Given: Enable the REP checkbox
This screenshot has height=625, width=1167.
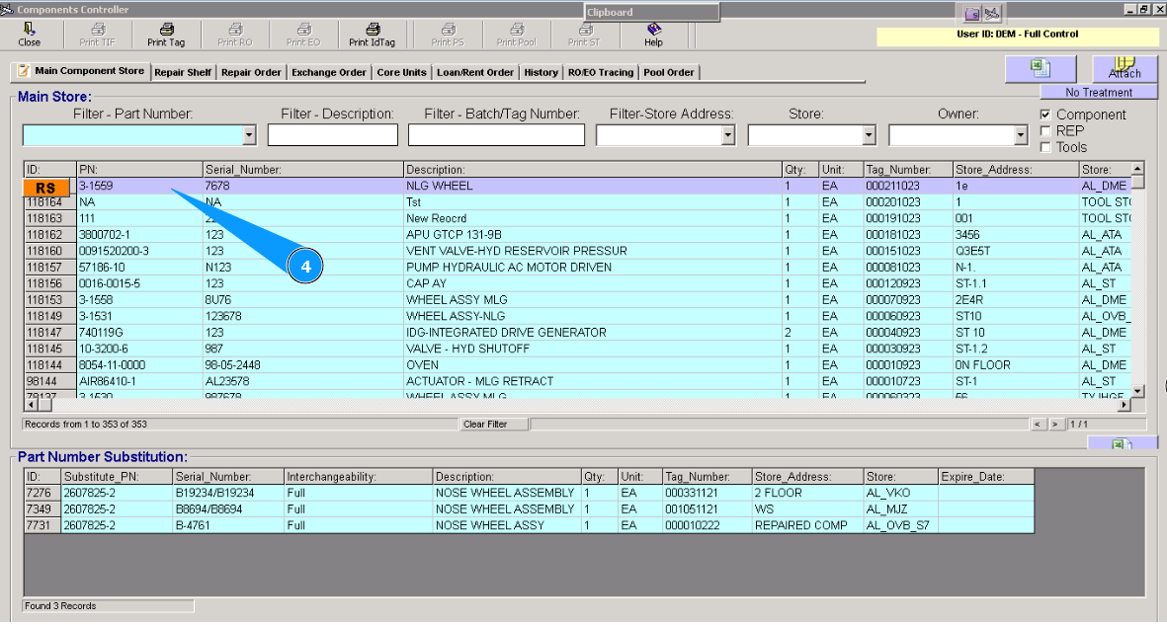Looking at the screenshot, I should pyautogui.click(x=1044, y=131).
